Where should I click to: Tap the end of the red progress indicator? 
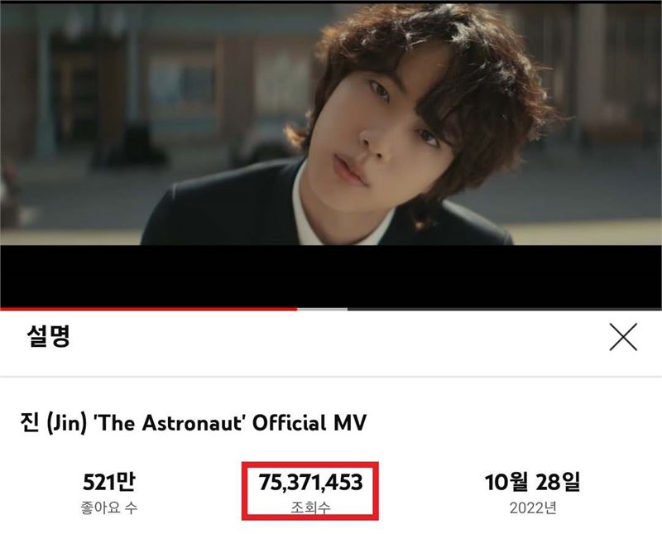click(296, 310)
